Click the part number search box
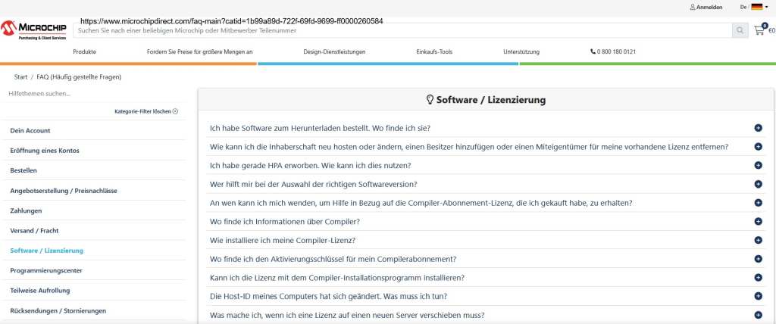 tap(402, 30)
